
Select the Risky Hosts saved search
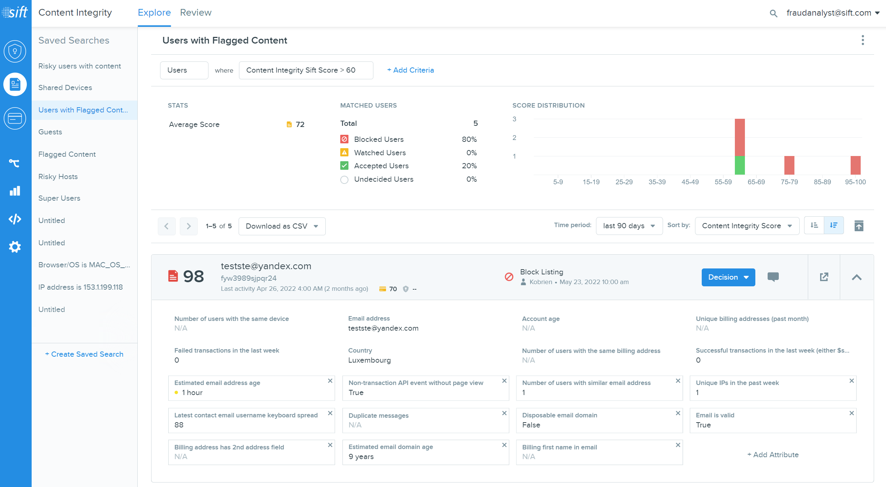(x=58, y=176)
